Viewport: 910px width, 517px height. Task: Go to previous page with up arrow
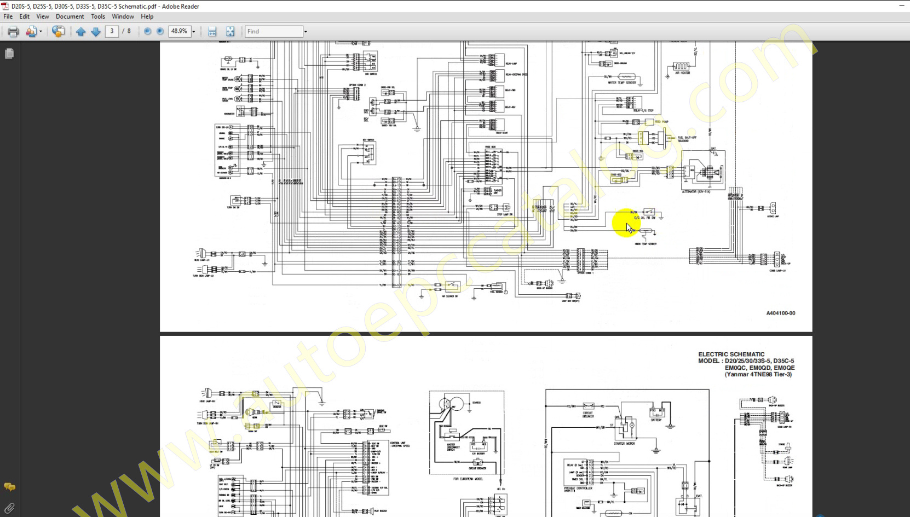click(81, 32)
